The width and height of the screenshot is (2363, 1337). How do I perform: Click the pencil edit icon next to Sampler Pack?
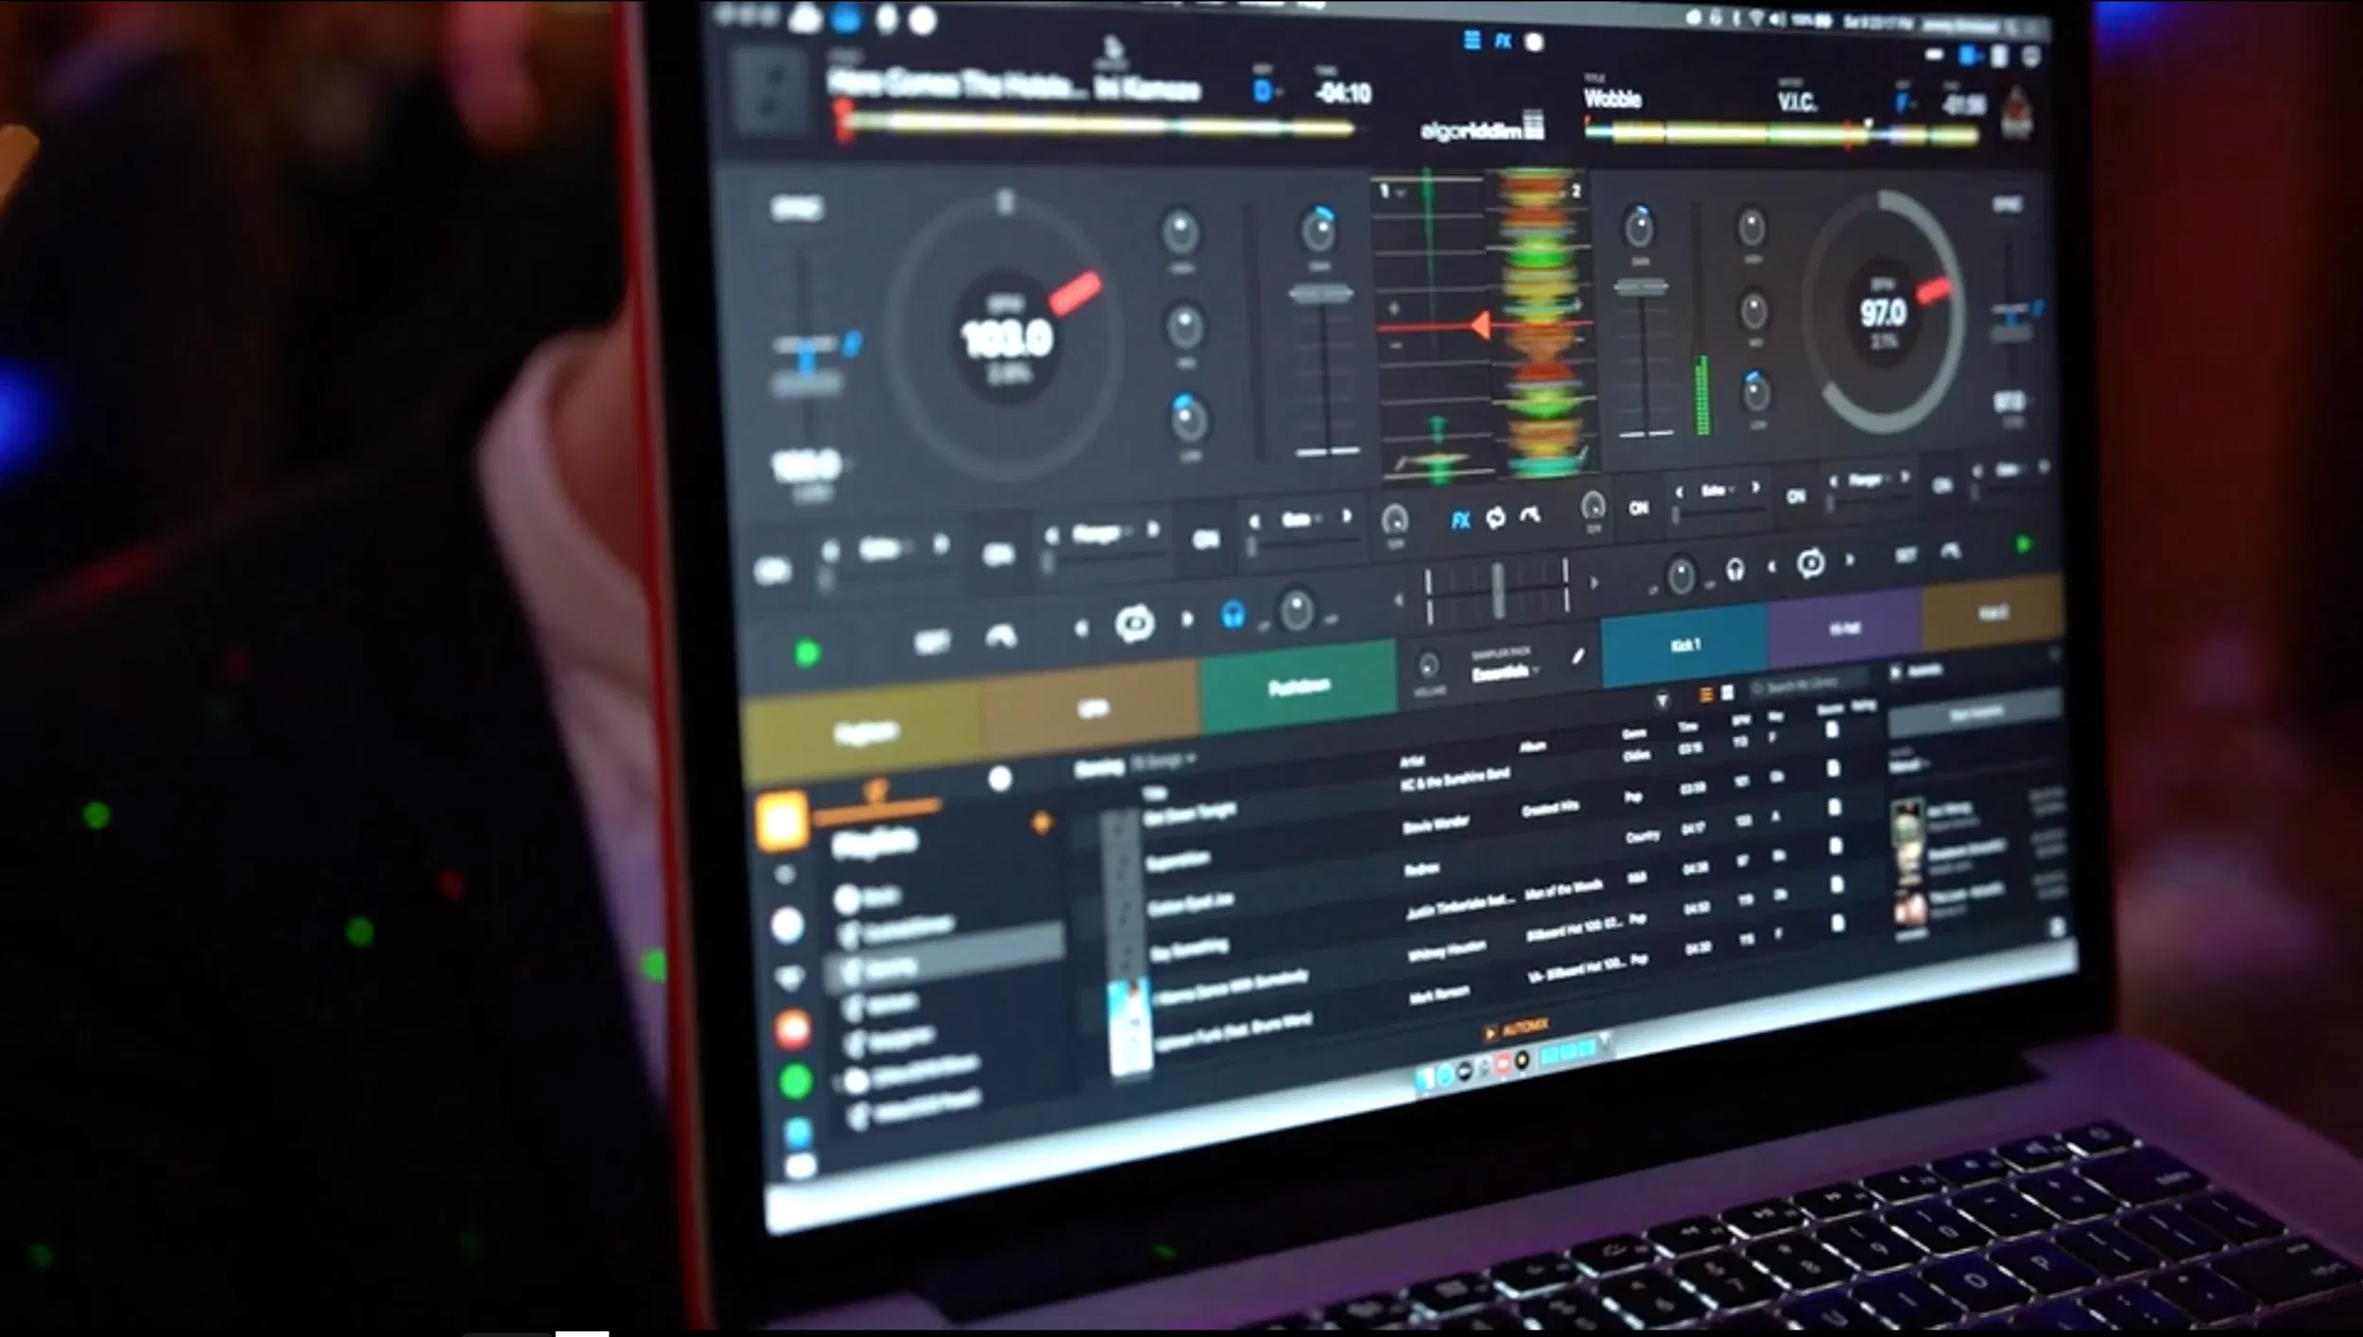click(1578, 657)
